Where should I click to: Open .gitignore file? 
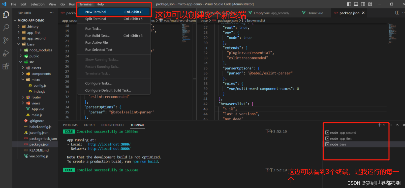click(35, 121)
